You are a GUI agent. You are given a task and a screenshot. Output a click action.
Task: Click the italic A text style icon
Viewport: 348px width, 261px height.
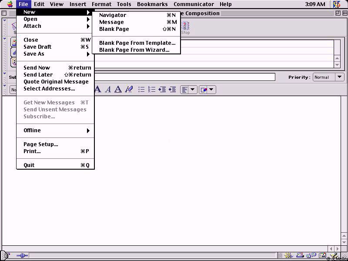[108, 90]
